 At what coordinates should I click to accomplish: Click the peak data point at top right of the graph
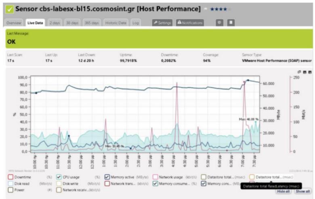tap(248, 80)
